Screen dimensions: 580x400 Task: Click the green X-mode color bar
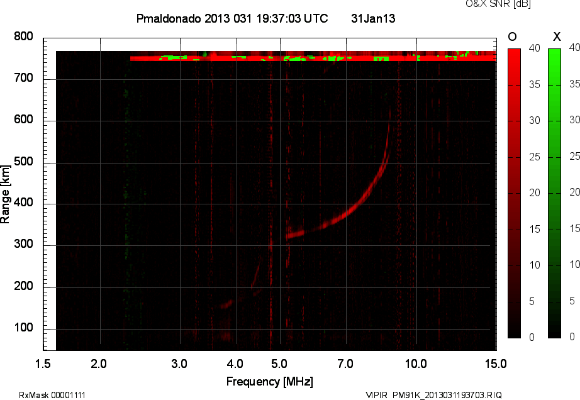point(554,193)
